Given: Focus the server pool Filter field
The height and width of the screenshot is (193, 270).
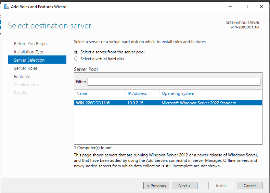Looking at the screenshot, I should point(174,81).
